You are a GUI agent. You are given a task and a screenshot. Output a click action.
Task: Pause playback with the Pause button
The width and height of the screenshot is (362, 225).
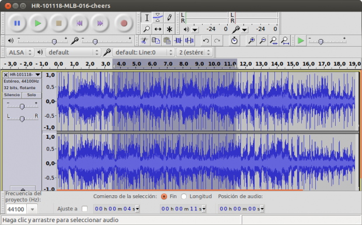[17, 23]
